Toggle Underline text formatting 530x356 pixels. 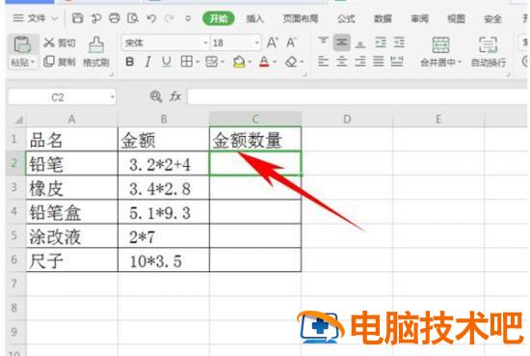click(166, 62)
